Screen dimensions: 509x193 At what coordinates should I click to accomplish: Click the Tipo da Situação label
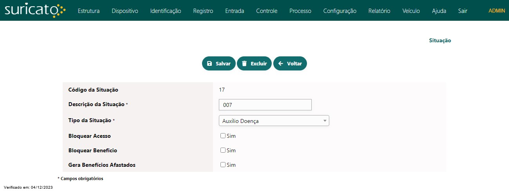click(90, 120)
